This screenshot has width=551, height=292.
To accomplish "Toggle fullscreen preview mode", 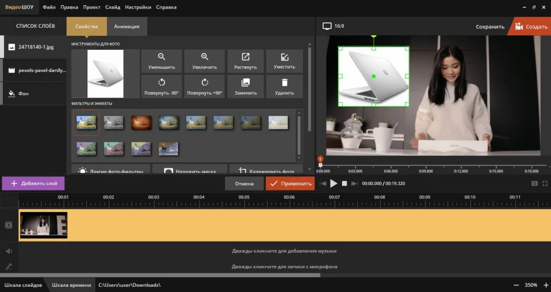I will (545, 184).
